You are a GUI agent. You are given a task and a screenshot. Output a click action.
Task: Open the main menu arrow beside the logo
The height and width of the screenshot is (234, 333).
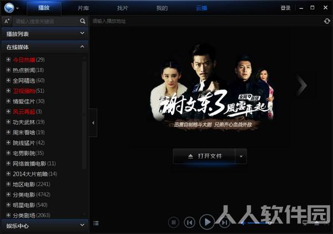click(18, 8)
